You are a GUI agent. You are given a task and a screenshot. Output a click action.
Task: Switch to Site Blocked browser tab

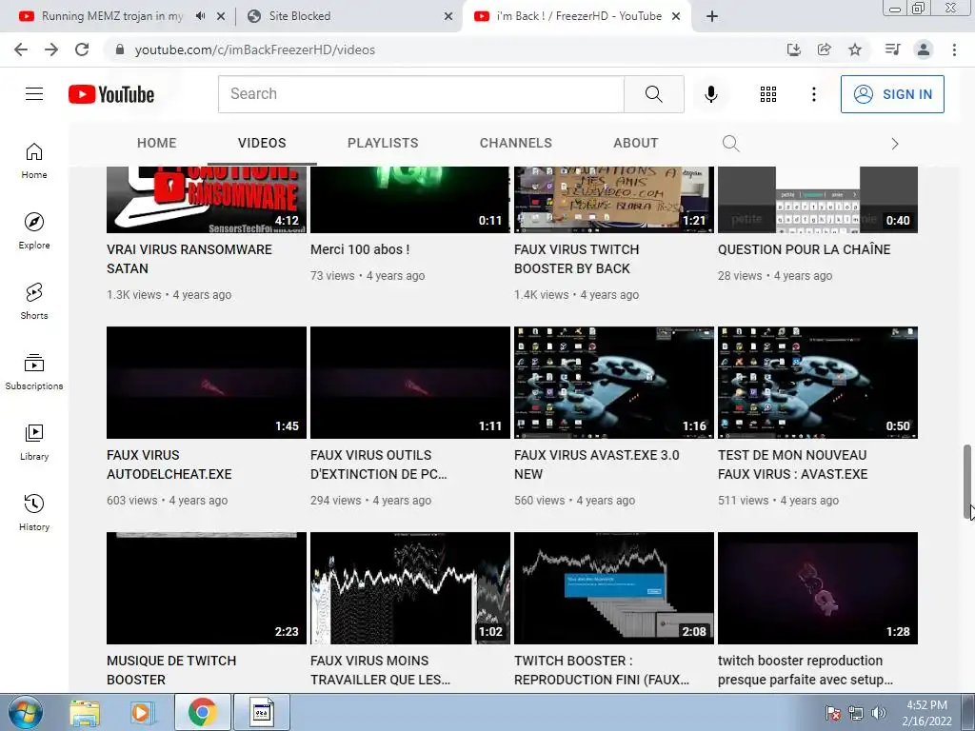(x=348, y=16)
